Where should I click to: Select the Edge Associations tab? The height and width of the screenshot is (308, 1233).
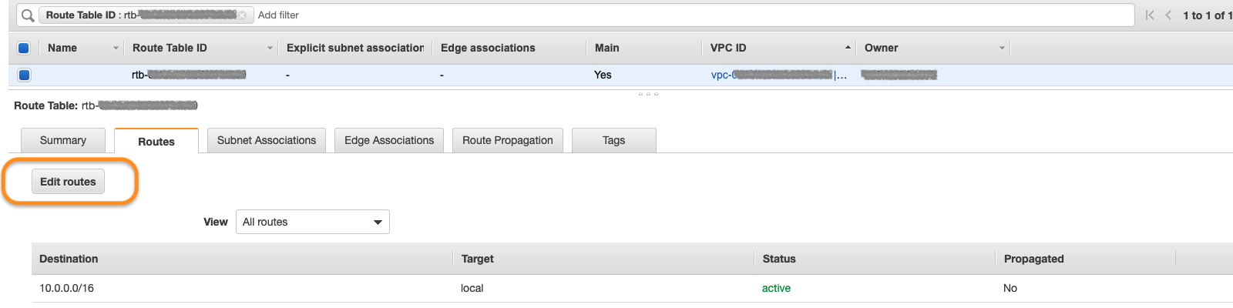tap(389, 140)
